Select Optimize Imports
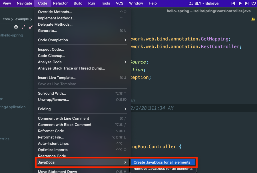257x173 pixels. click(83, 150)
